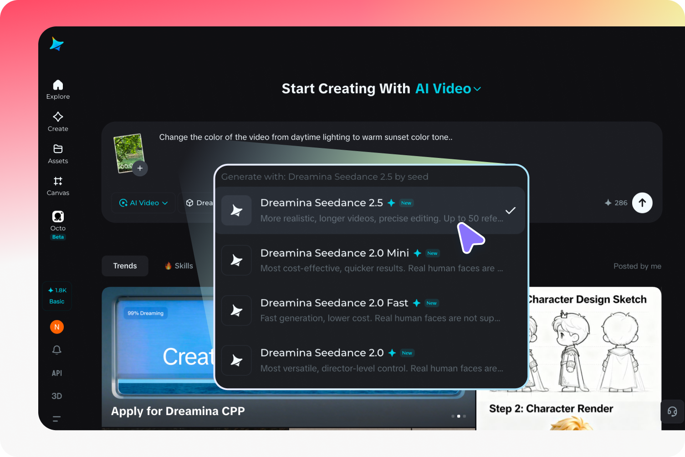This screenshot has width=685, height=457.
Task: Switch to the Trends tab
Action: click(x=125, y=266)
